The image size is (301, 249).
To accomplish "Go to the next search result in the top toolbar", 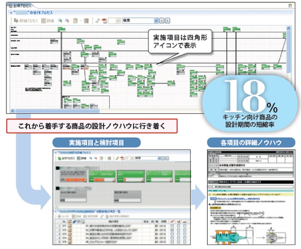I will 167,20.
